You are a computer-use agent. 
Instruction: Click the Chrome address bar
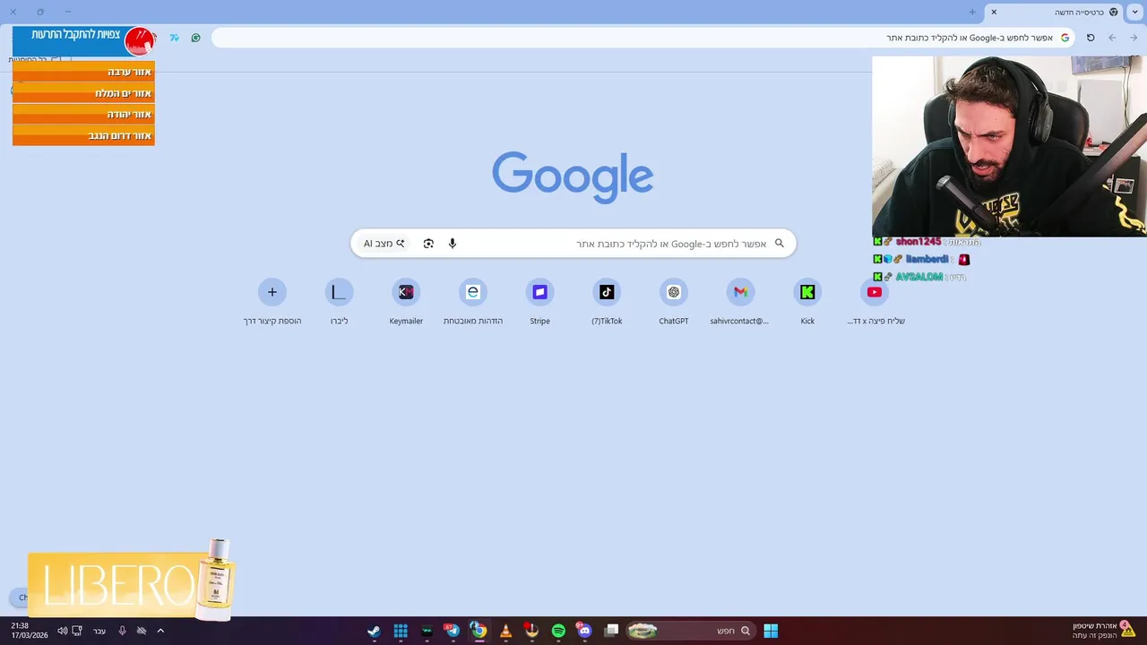(x=642, y=38)
